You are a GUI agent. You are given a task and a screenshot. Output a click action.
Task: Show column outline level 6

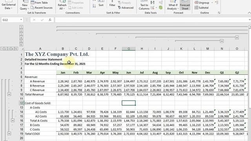21,45
